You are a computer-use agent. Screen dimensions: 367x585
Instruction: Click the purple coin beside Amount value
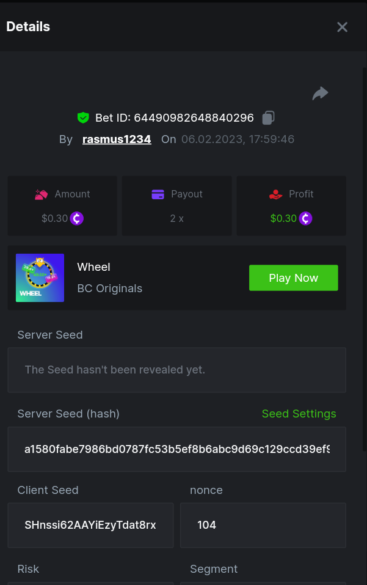(x=77, y=218)
